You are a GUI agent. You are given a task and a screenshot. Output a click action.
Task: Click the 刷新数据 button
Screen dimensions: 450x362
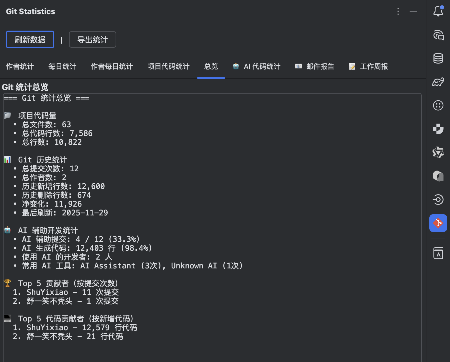[x=30, y=39]
